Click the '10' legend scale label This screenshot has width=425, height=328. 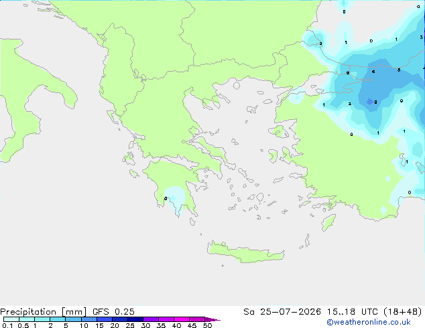84,325
